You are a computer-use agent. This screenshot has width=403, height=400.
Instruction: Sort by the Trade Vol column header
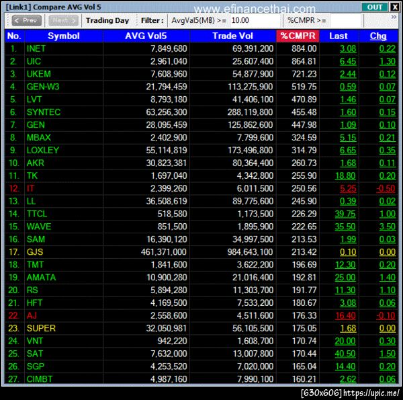click(233, 36)
